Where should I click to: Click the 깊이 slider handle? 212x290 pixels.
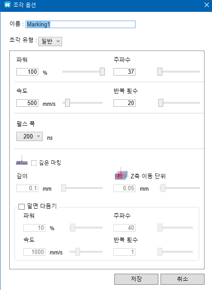[x=63, y=188]
